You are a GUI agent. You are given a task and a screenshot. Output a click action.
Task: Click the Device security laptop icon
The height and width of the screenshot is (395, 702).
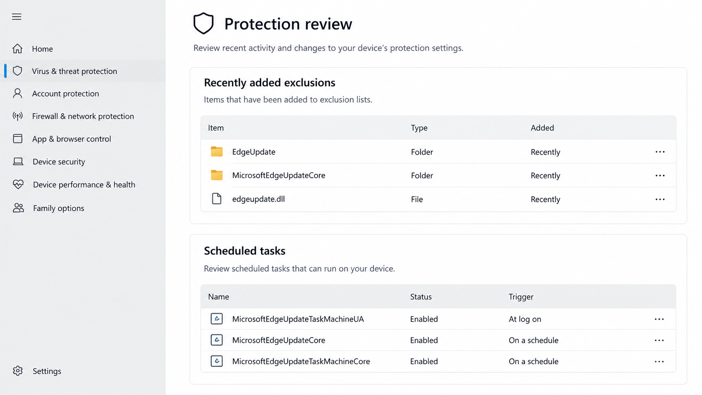(18, 162)
